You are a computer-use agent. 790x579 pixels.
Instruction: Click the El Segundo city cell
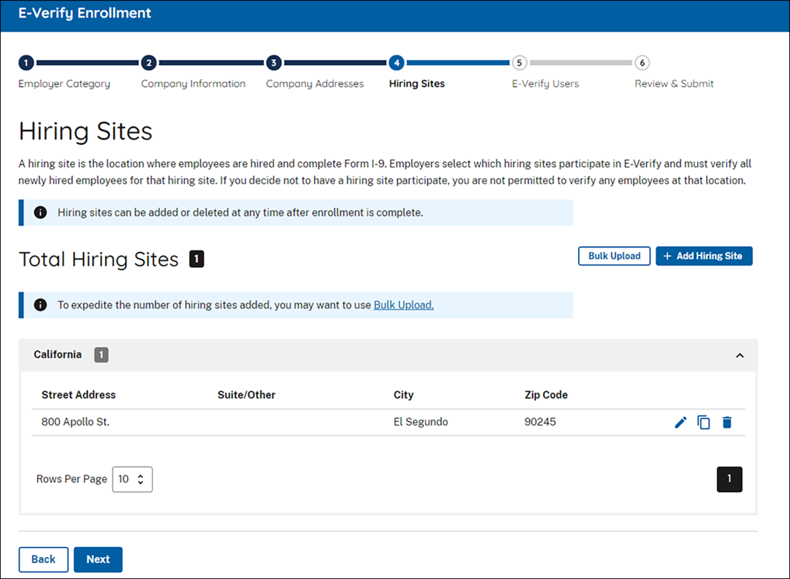(421, 422)
